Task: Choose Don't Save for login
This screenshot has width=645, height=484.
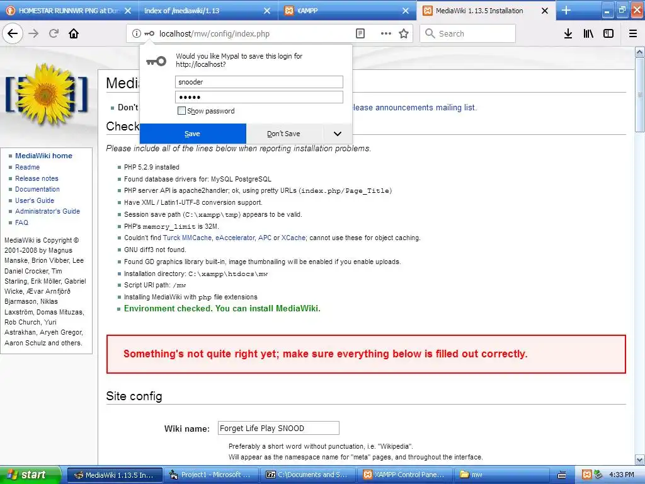Action: pyautogui.click(x=284, y=134)
